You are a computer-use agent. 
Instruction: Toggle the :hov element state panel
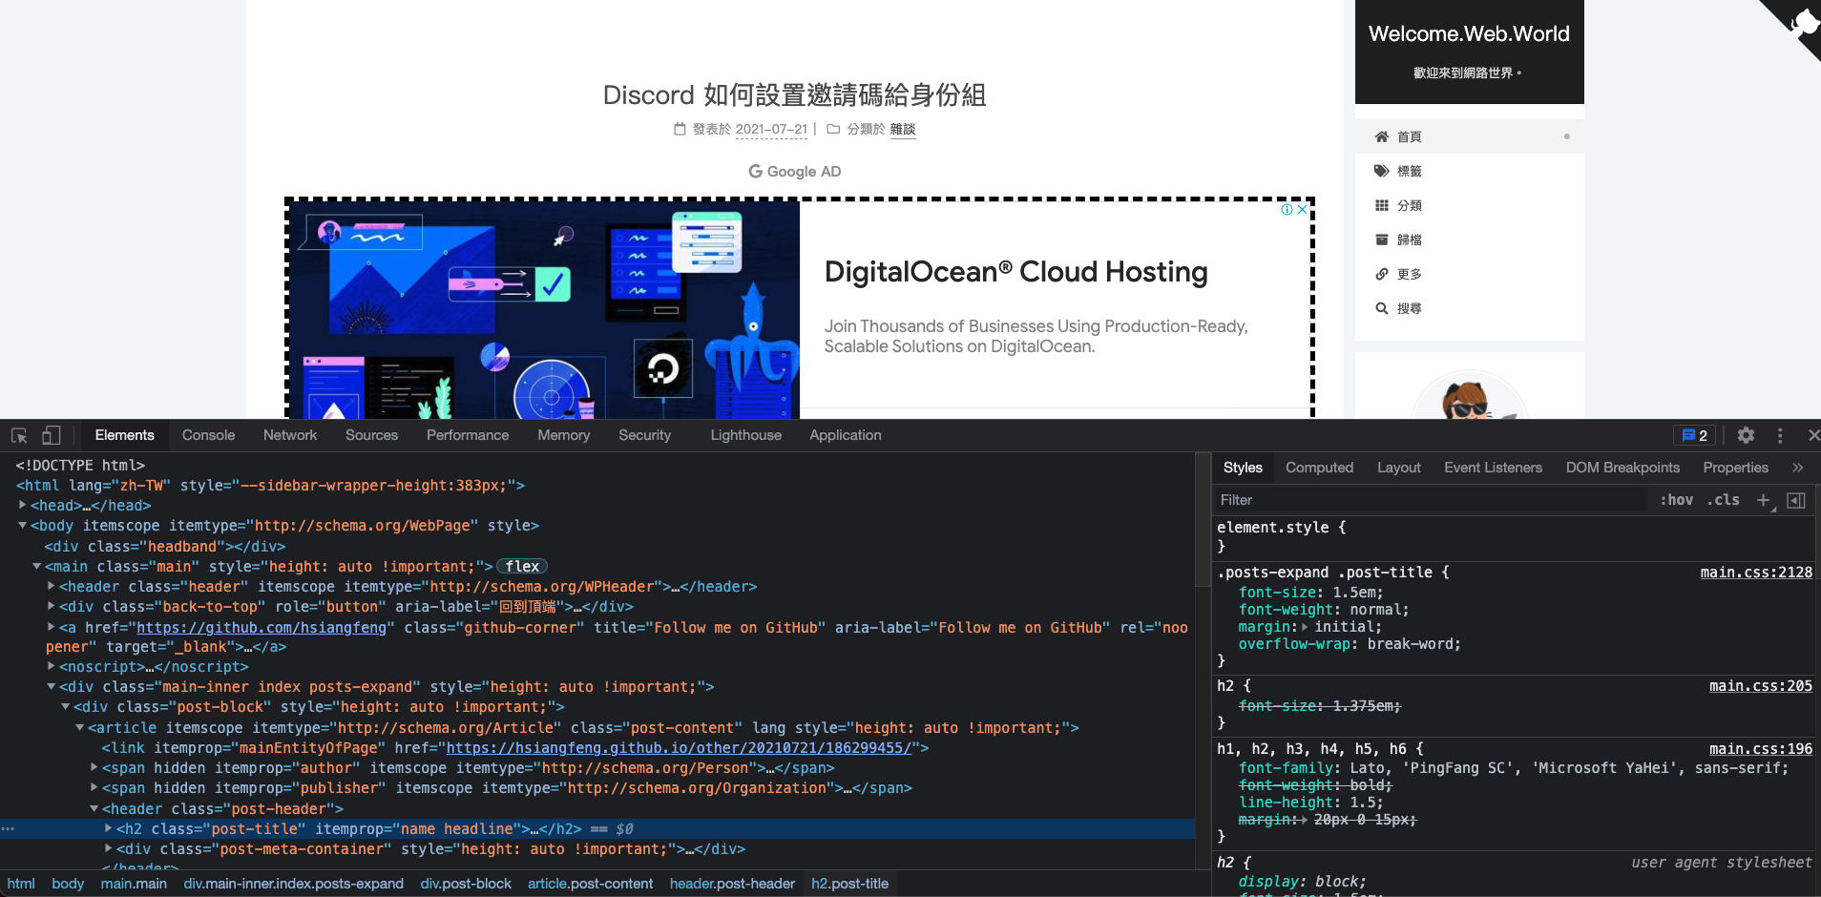[x=1676, y=500]
